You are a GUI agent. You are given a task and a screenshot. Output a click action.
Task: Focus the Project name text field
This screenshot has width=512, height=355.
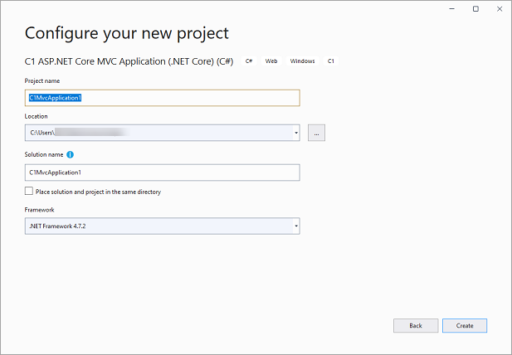click(x=162, y=98)
